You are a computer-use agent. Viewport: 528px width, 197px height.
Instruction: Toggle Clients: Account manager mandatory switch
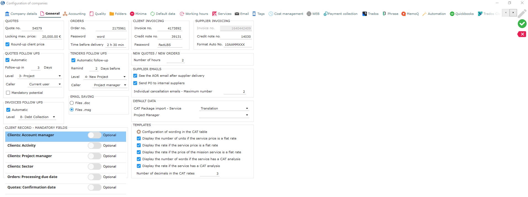click(x=94, y=135)
